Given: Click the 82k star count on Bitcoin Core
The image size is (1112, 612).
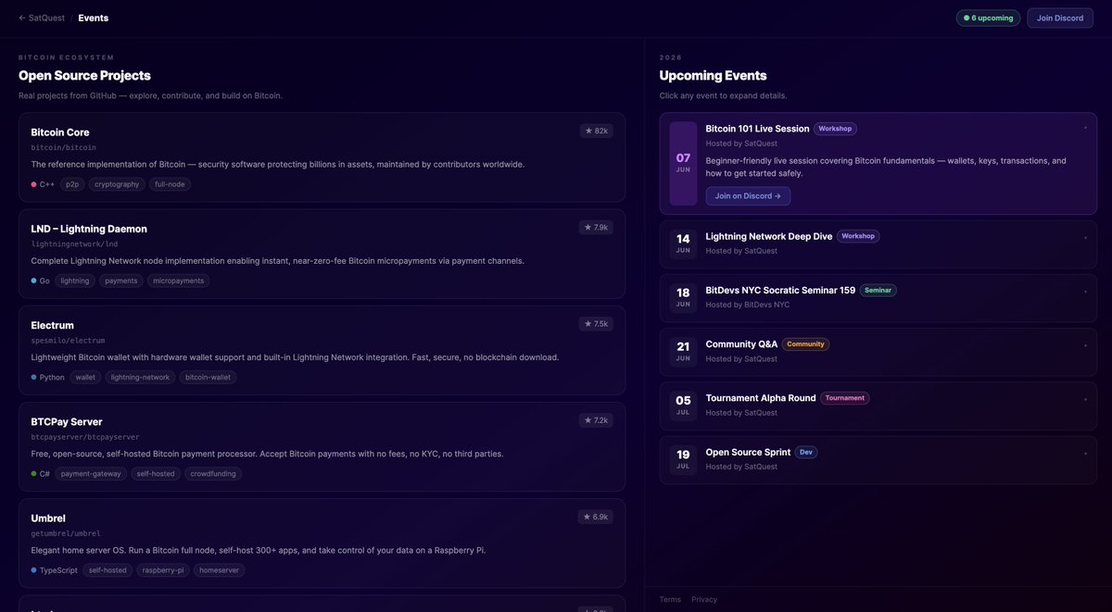Looking at the screenshot, I should 596,131.
